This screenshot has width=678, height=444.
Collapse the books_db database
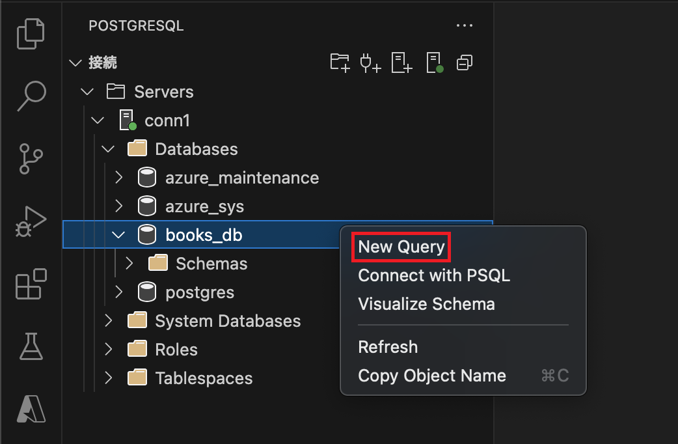(x=118, y=235)
